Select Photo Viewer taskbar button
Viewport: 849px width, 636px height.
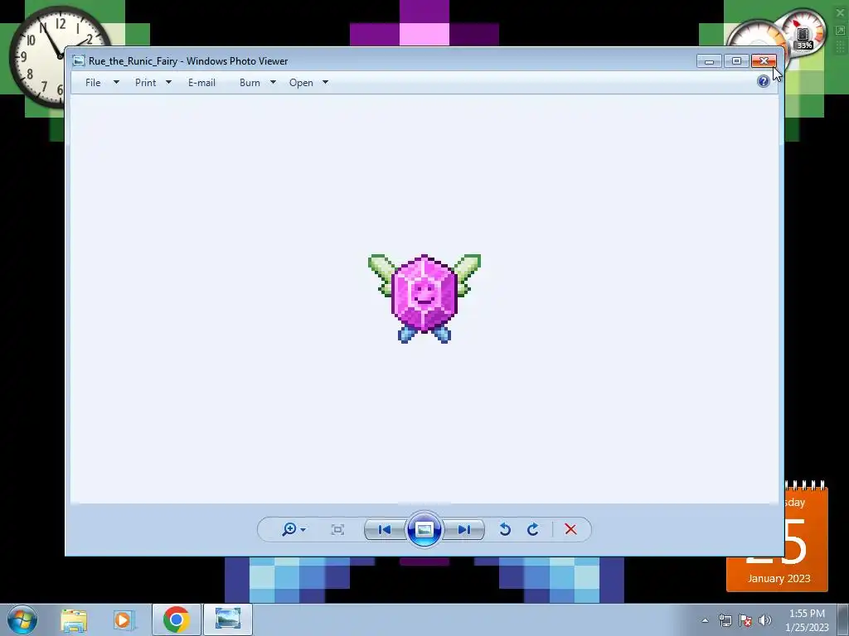(x=227, y=619)
